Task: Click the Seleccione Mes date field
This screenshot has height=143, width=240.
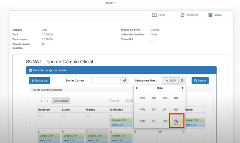Action: 170,81
